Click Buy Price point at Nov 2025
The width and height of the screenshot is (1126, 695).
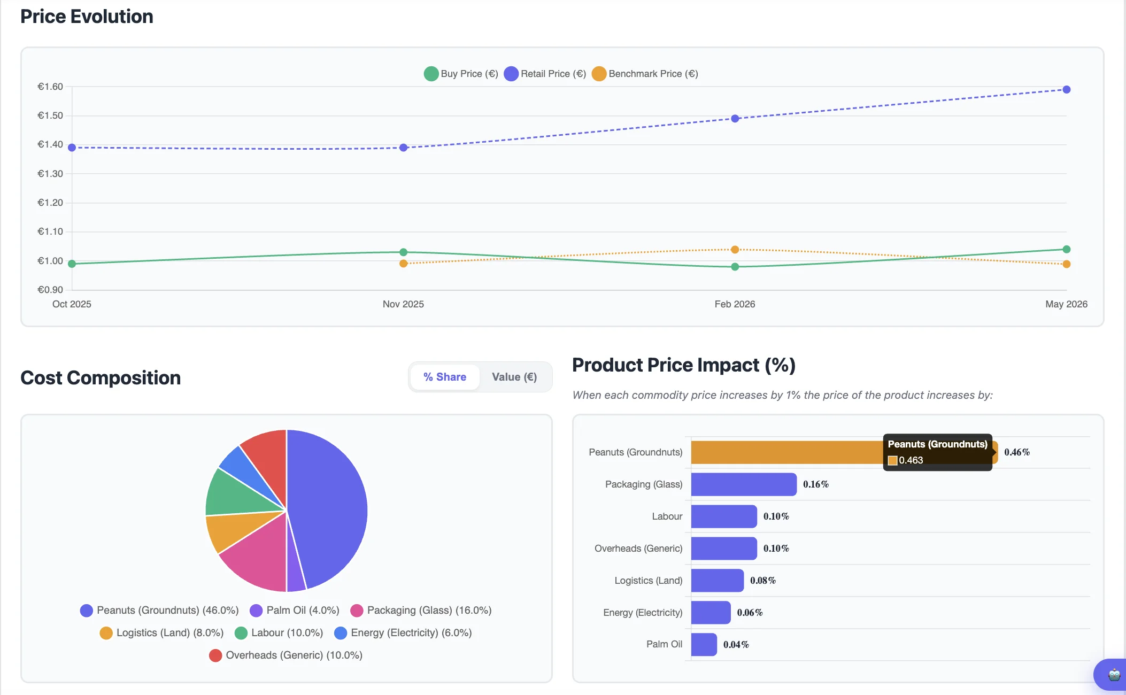coord(404,252)
